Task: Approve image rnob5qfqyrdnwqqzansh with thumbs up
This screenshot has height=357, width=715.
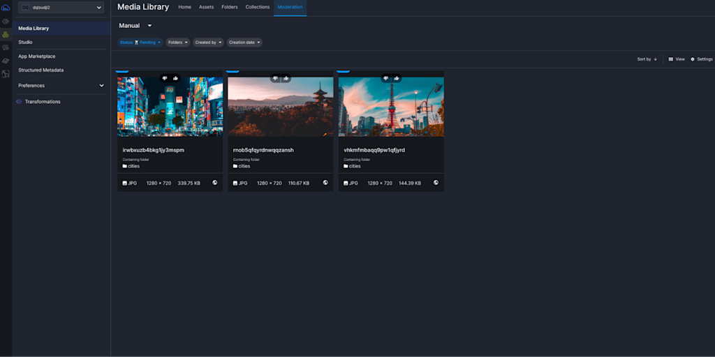Action: pos(286,78)
